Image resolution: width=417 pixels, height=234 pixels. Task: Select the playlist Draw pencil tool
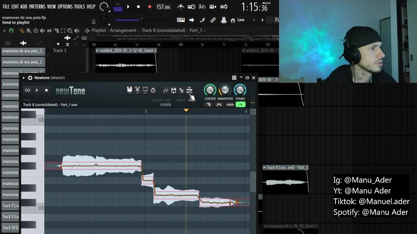click(22, 31)
